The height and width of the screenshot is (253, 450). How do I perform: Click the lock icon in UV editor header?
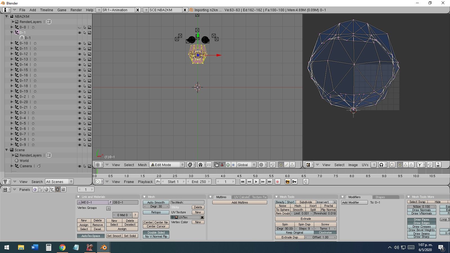(438, 165)
